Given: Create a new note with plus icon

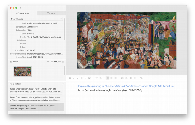Looking at the screenshot, I should click(x=63, y=84).
